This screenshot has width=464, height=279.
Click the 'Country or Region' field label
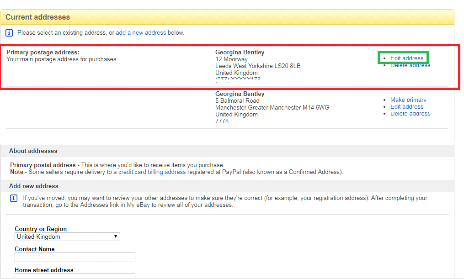pyautogui.click(x=41, y=229)
